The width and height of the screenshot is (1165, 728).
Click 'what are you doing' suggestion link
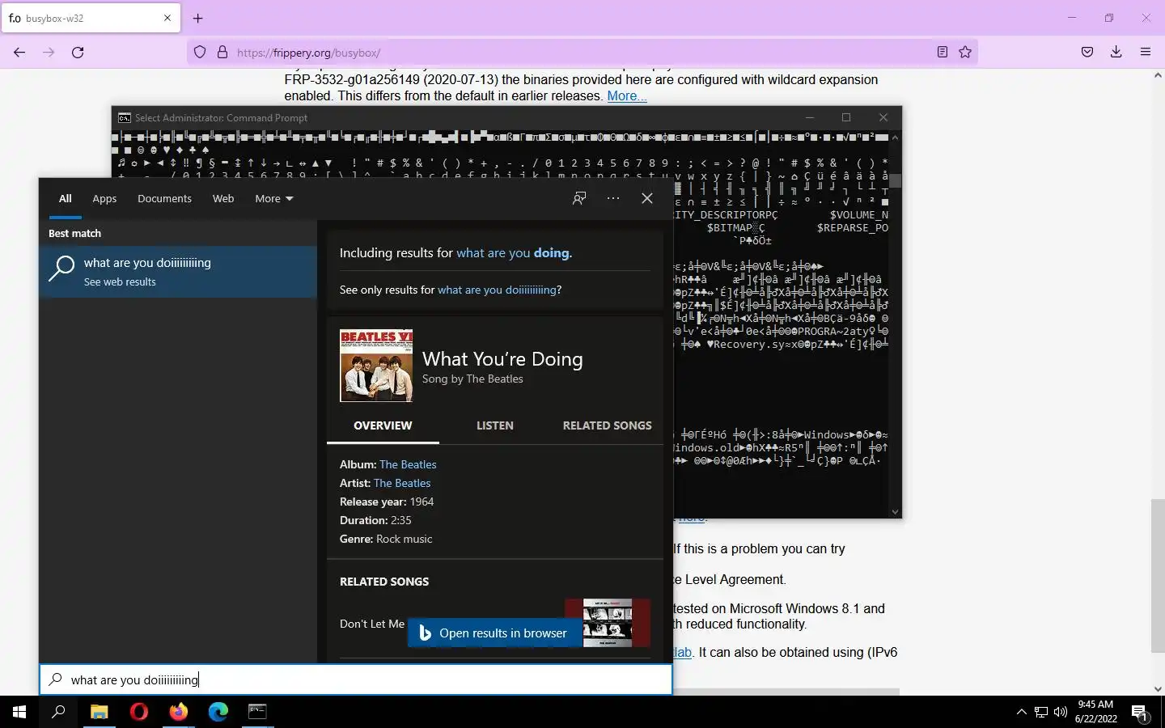click(514, 253)
